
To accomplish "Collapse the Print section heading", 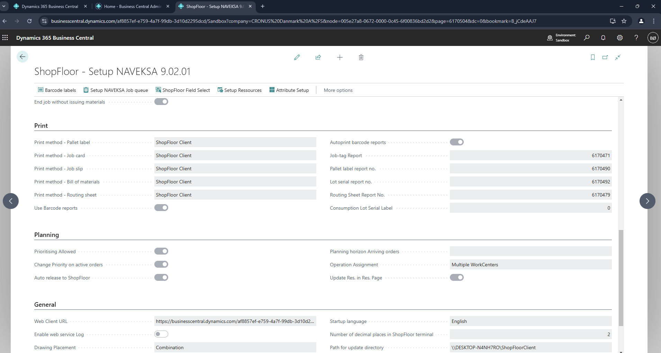I will point(41,126).
